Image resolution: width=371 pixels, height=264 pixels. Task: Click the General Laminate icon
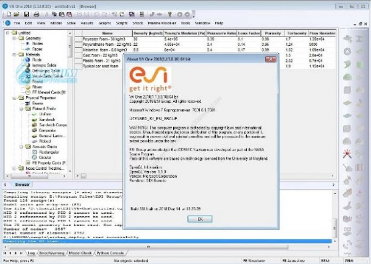tap(34, 136)
